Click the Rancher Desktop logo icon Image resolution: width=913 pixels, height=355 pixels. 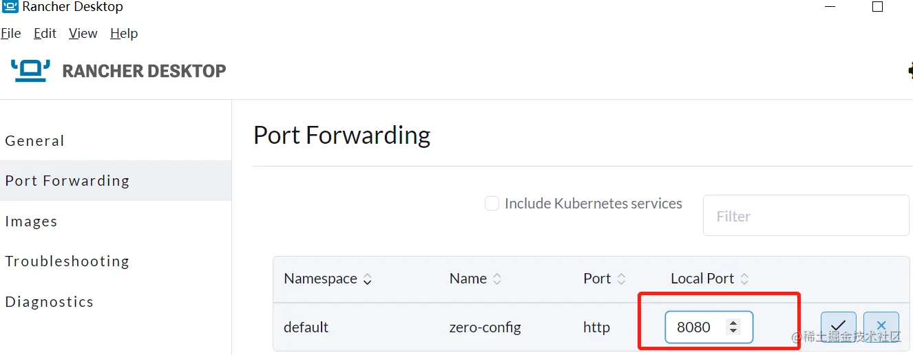(x=31, y=70)
